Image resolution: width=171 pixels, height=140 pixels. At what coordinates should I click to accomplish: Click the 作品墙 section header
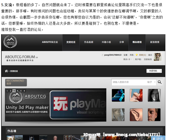pyautogui.click(x=12, y=131)
